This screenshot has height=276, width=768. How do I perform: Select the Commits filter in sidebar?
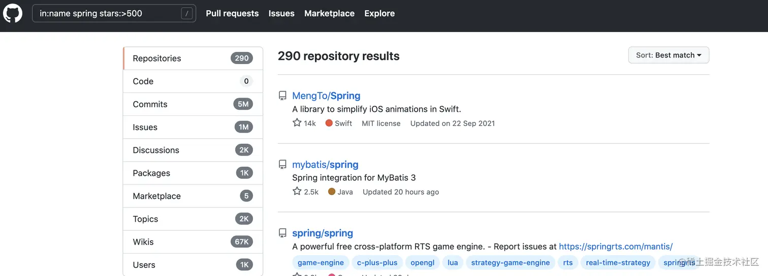coord(193,104)
